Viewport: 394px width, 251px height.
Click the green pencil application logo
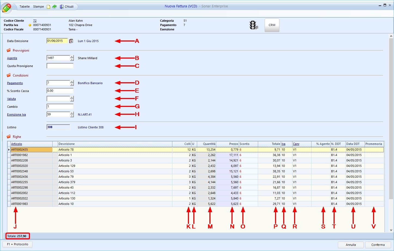tap(7, 8)
